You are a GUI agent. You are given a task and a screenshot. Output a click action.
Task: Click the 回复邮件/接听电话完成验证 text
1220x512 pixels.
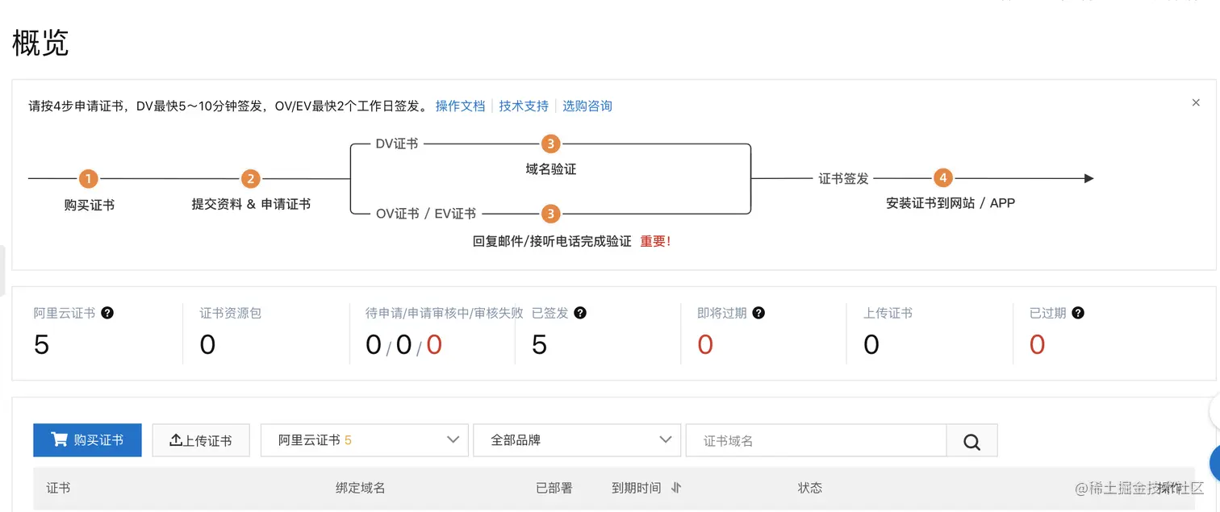[x=552, y=241]
